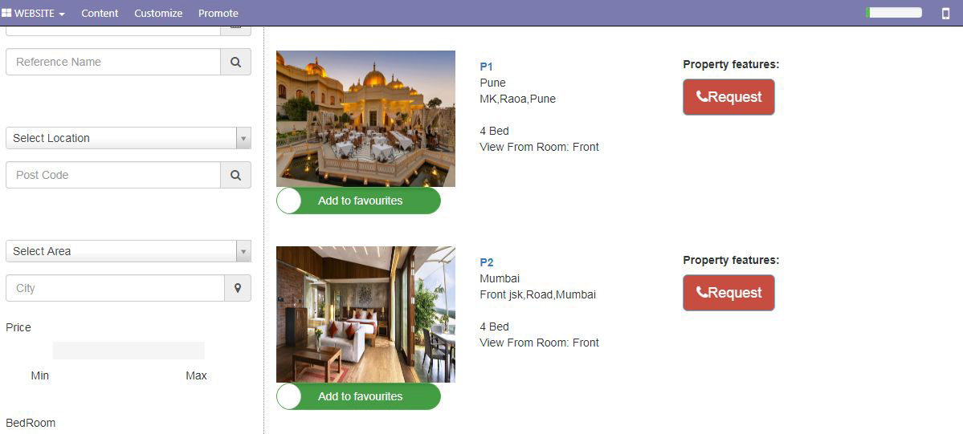This screenshot has width=963, height=434.
Task: Click the WEBSITE grid apps icon
Action: coord(6,13)
